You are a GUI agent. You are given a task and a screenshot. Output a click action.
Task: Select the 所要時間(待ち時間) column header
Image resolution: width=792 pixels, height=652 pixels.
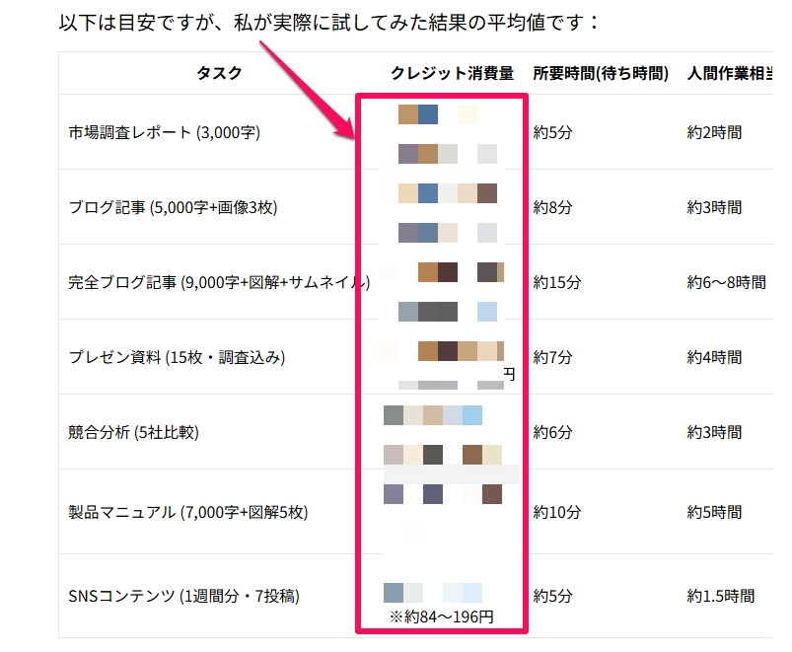point(601,74)
